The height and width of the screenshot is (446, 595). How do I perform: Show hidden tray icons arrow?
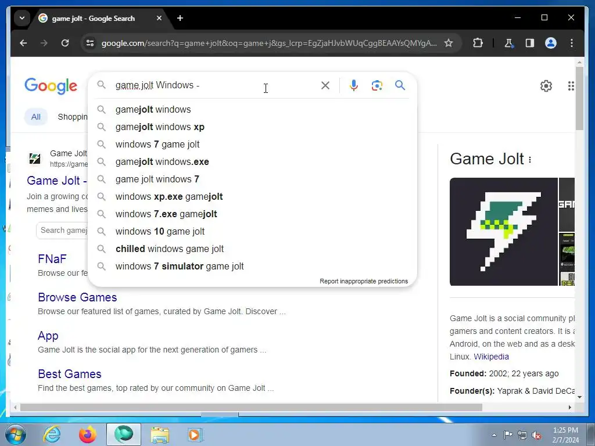point(494,435)
